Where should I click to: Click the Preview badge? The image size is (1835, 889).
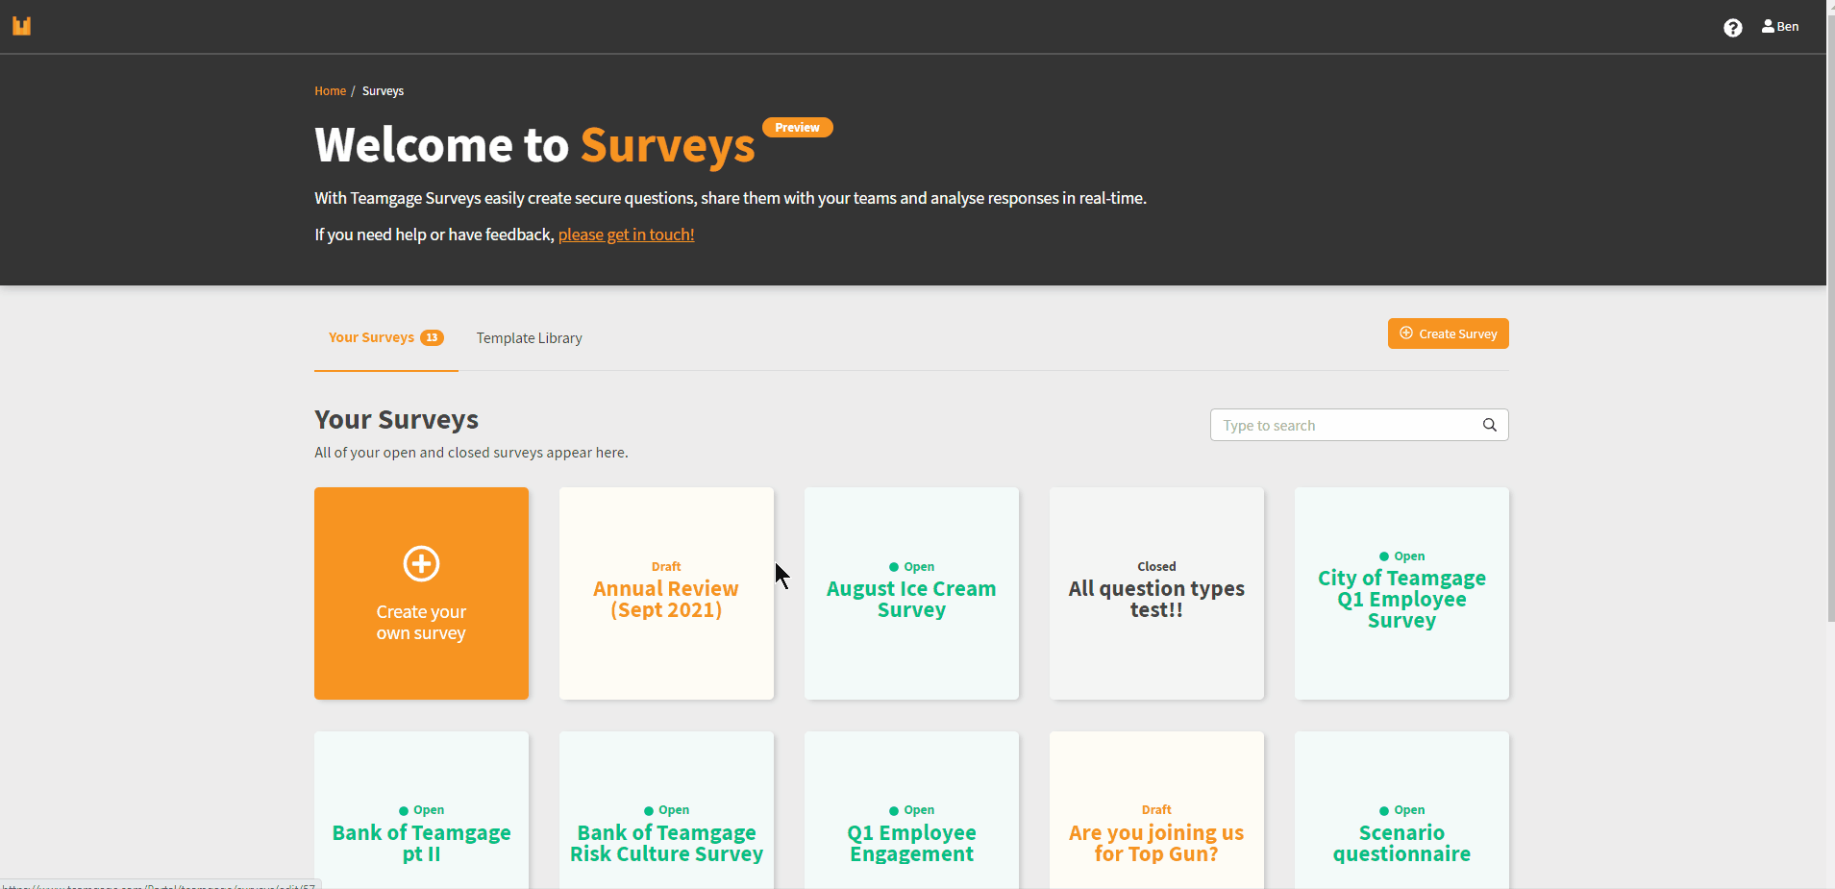(797, 127)
